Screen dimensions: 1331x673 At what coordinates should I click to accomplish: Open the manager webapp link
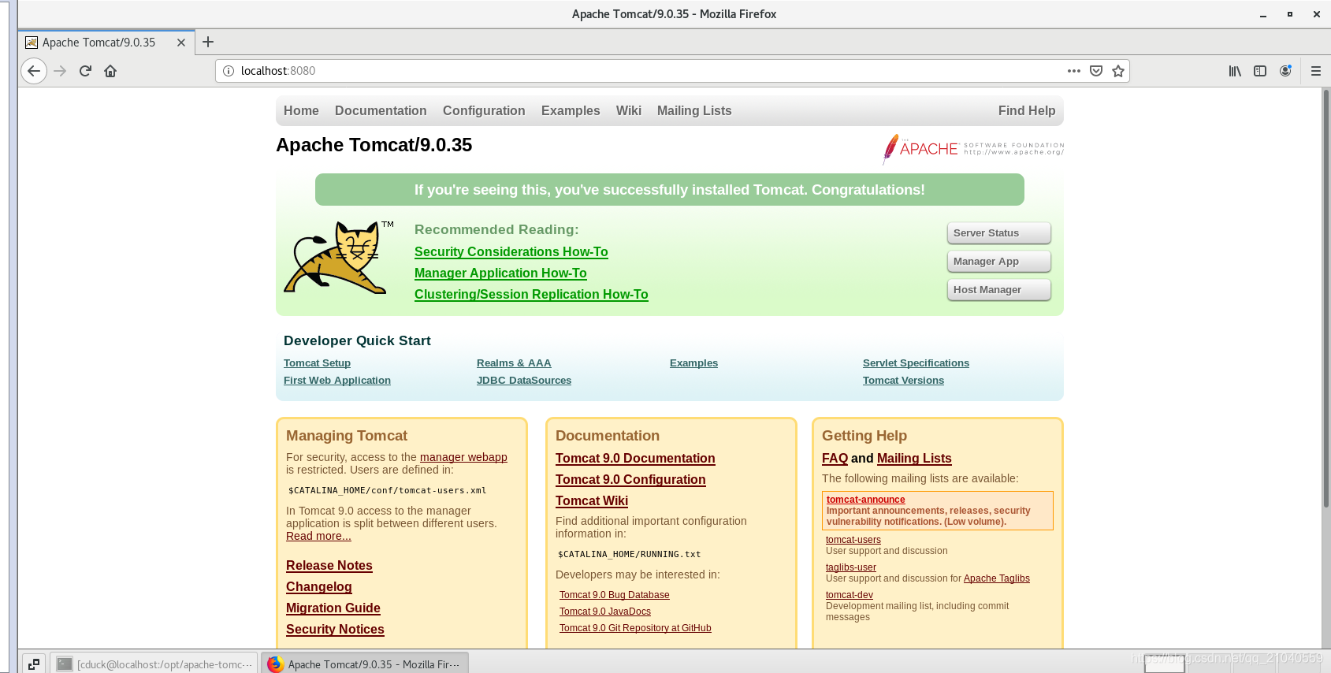[x=463, y=457]
